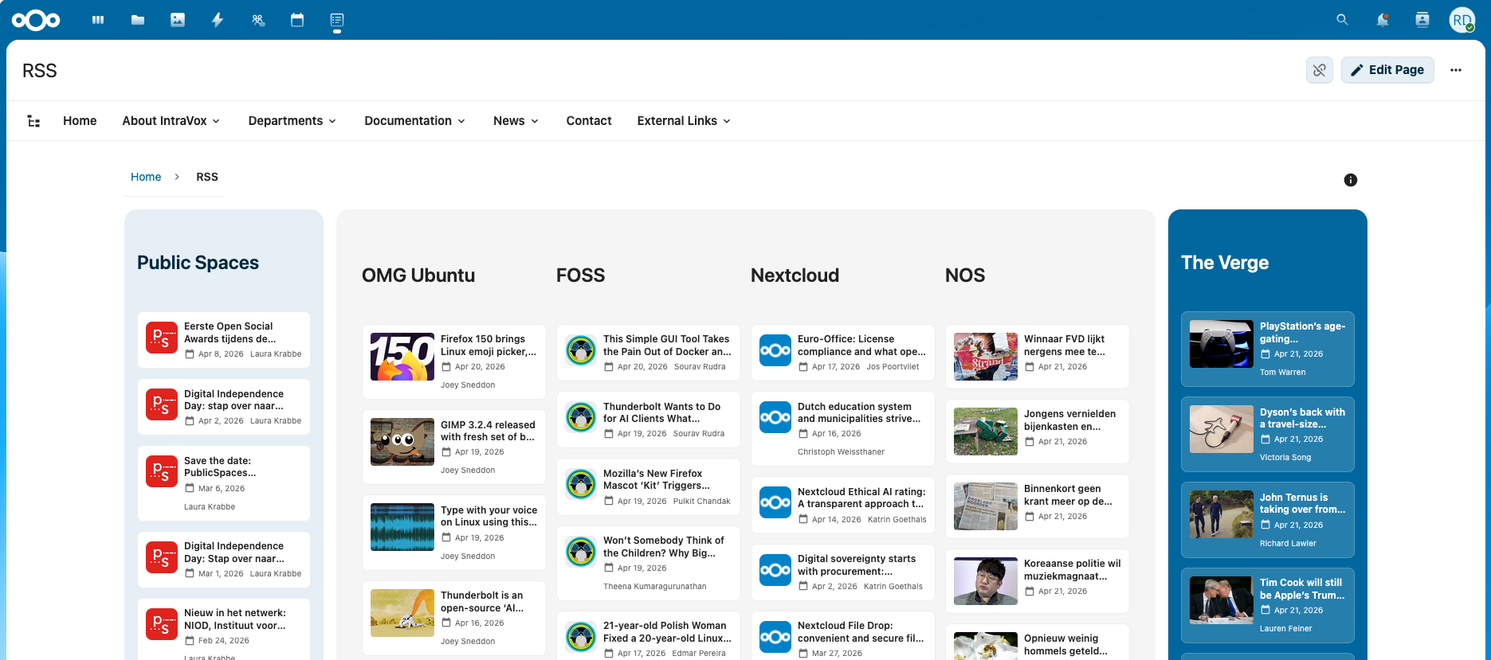Click the search magnifier icon
Screen dimensions: 1491x660
1343,20
